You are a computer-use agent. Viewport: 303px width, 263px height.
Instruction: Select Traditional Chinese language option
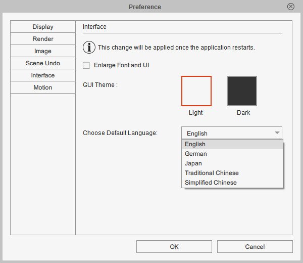tap(212, 173)
